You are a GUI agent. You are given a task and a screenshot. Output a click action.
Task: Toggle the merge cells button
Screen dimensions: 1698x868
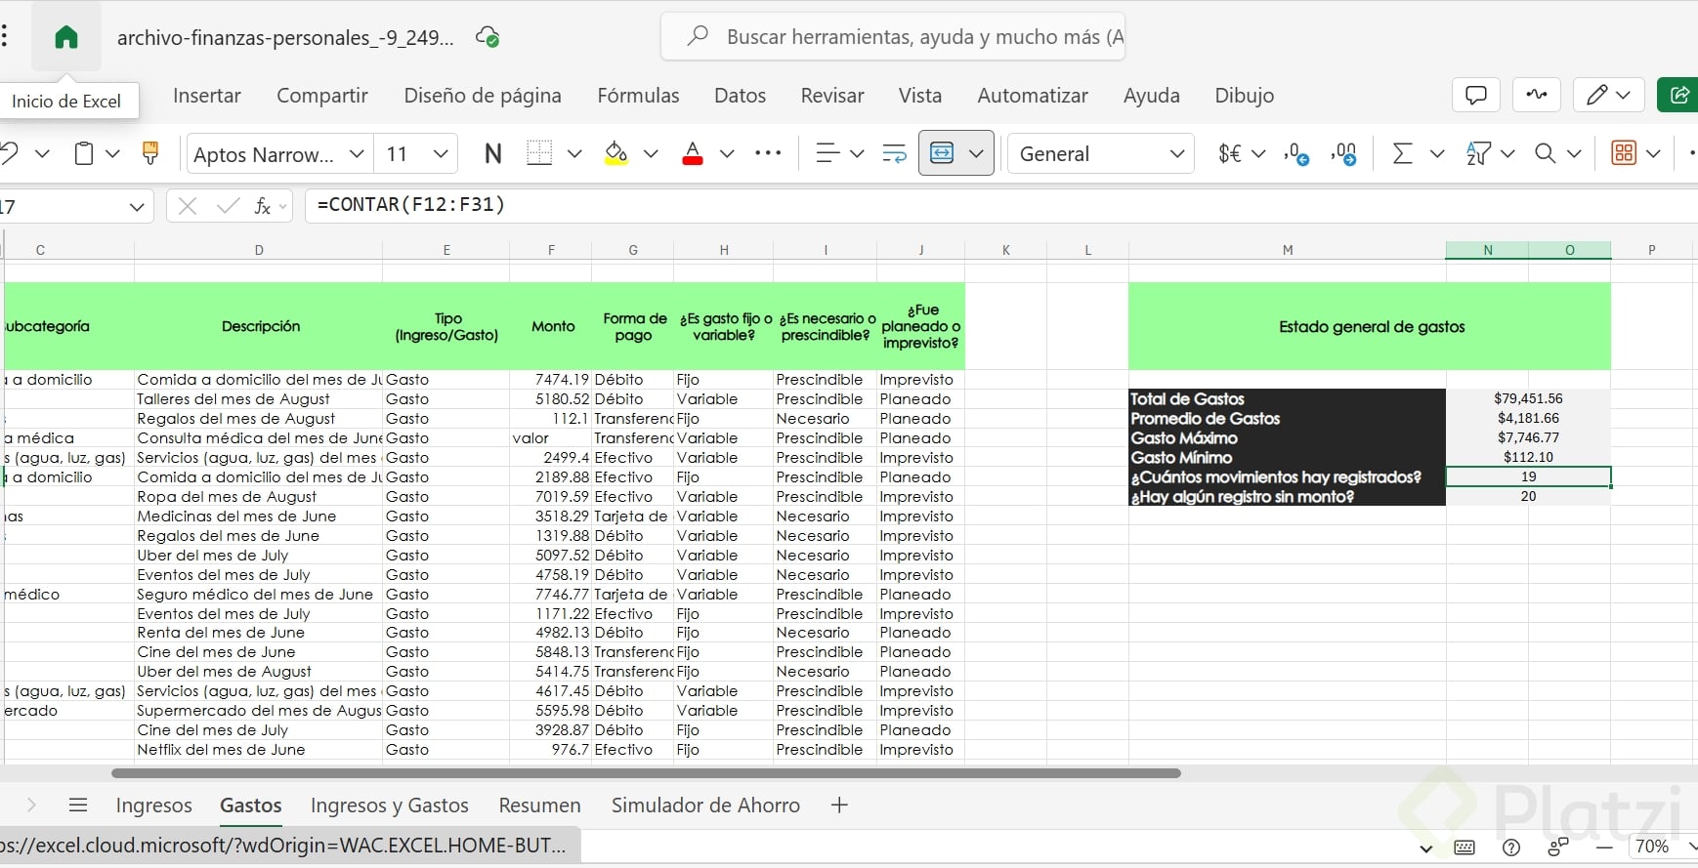(x=942, y=153)
